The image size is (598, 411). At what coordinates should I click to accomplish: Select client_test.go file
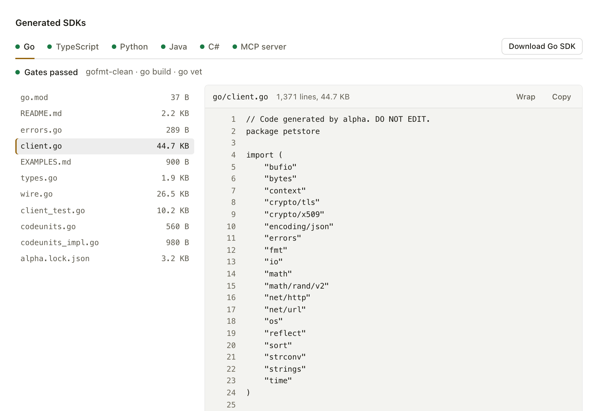tap(105, 211)
